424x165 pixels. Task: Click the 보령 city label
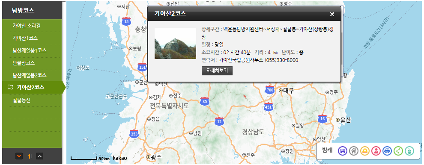point(137,48)
